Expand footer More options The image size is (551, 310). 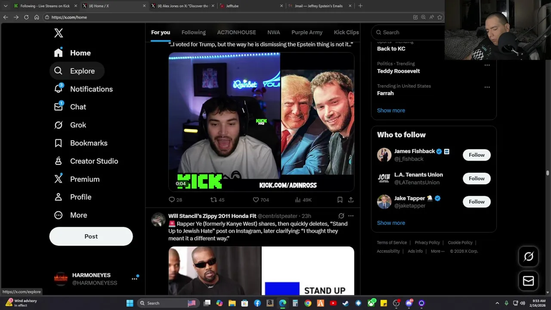click(x=437, y=251)
